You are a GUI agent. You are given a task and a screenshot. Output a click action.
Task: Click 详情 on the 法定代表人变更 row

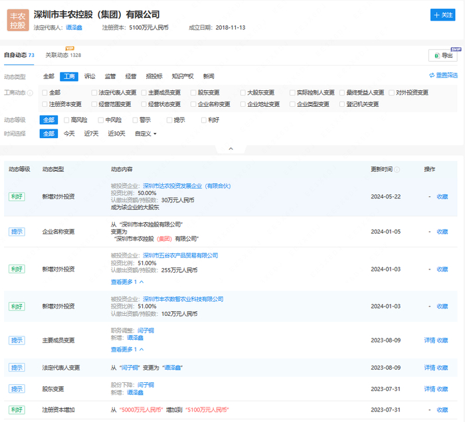[x=429, y=368]
